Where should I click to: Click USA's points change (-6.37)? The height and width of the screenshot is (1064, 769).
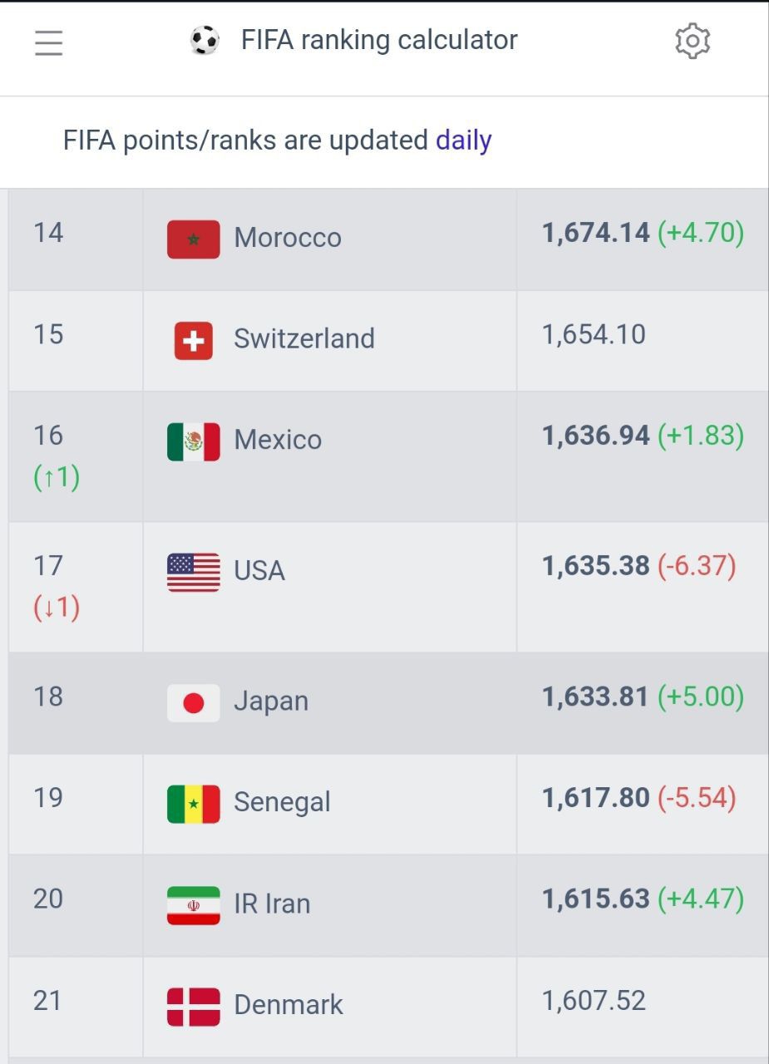pyautogui.click(x=697, y=566)
